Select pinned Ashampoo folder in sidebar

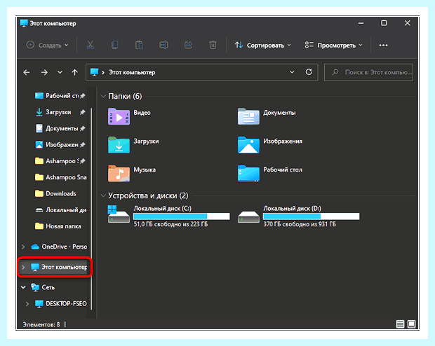pyautogui.click(x=60, y=161)
